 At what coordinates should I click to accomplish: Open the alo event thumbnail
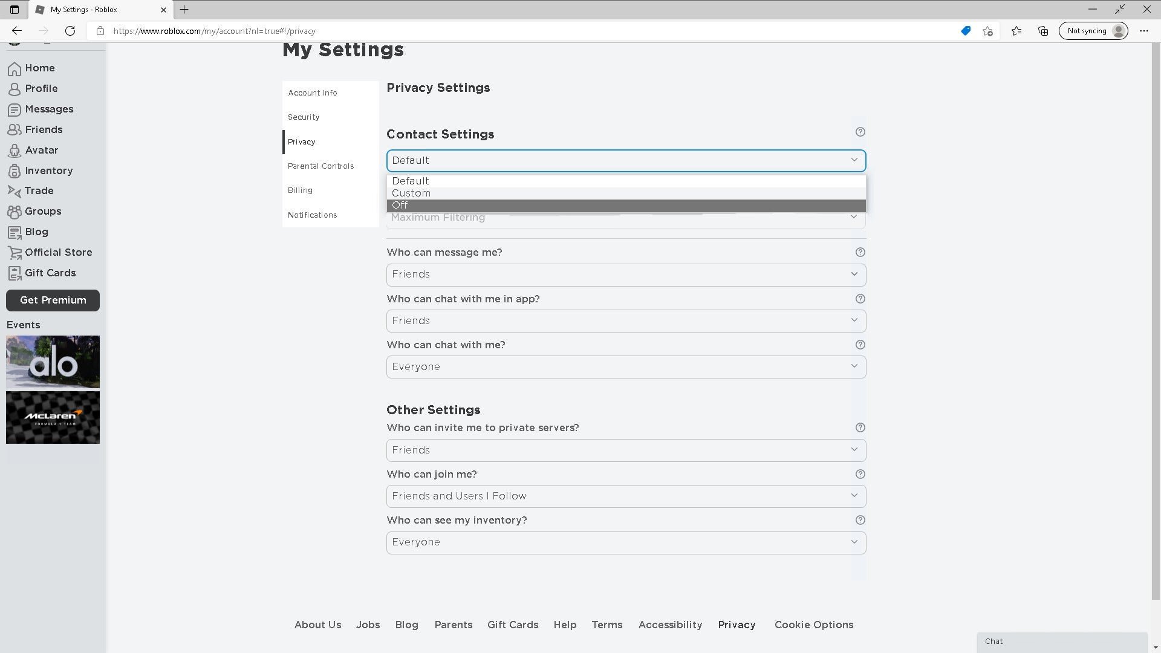tap(53, 362)
